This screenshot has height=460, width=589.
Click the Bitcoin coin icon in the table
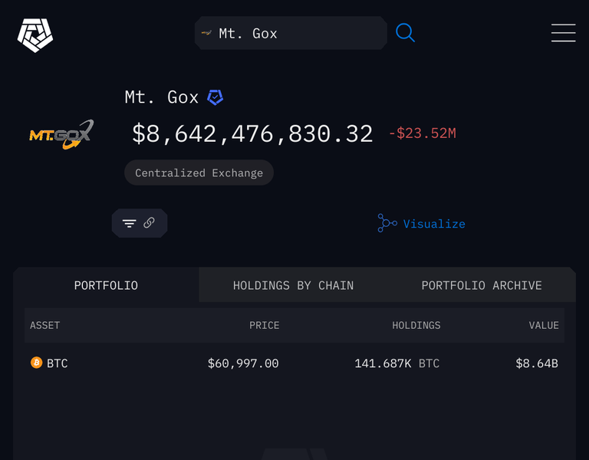(x=37, y=363)
